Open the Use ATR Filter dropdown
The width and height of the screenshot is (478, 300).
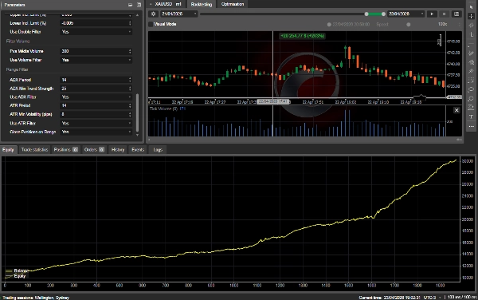pos(96,124)
